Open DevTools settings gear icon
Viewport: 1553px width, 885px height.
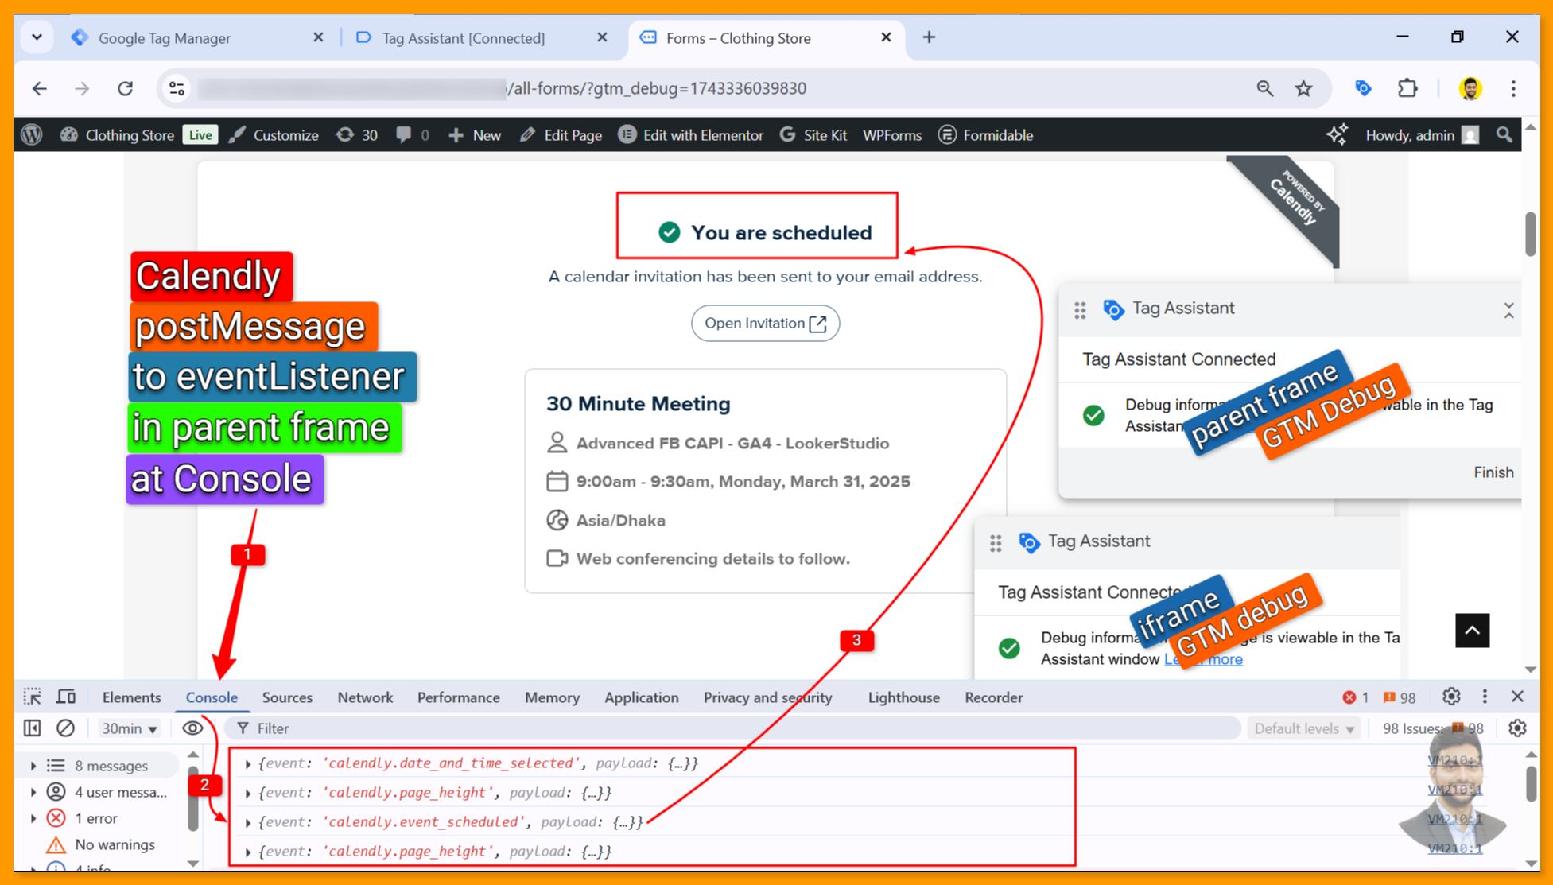pyautogui.click(x=1451, y=697)
